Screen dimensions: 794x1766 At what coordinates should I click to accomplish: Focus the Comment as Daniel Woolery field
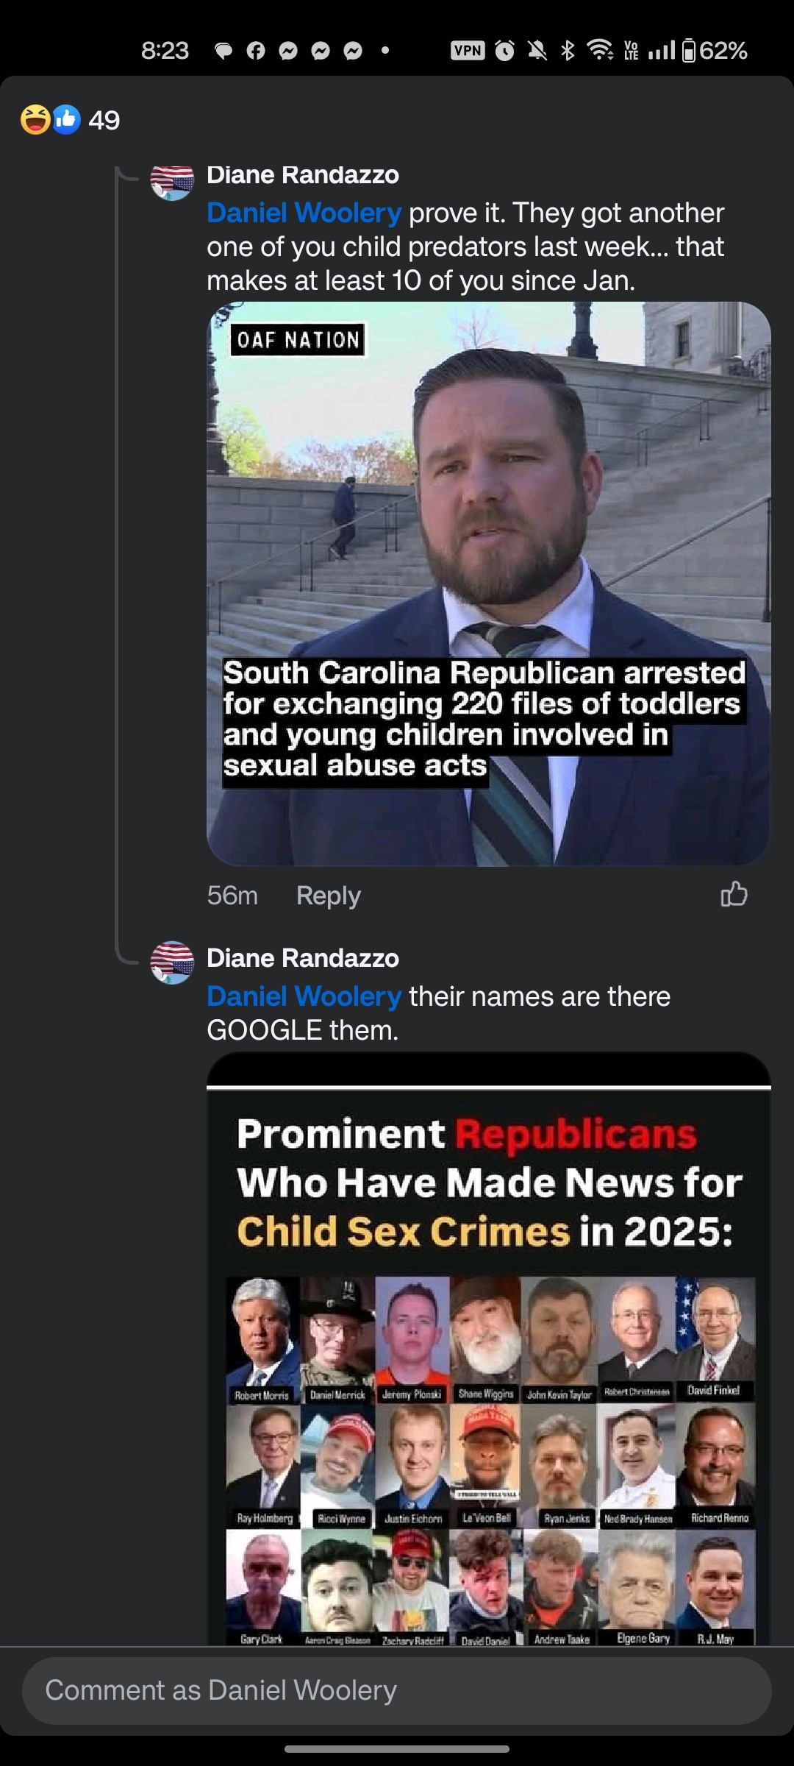[x=397, y=1690]
